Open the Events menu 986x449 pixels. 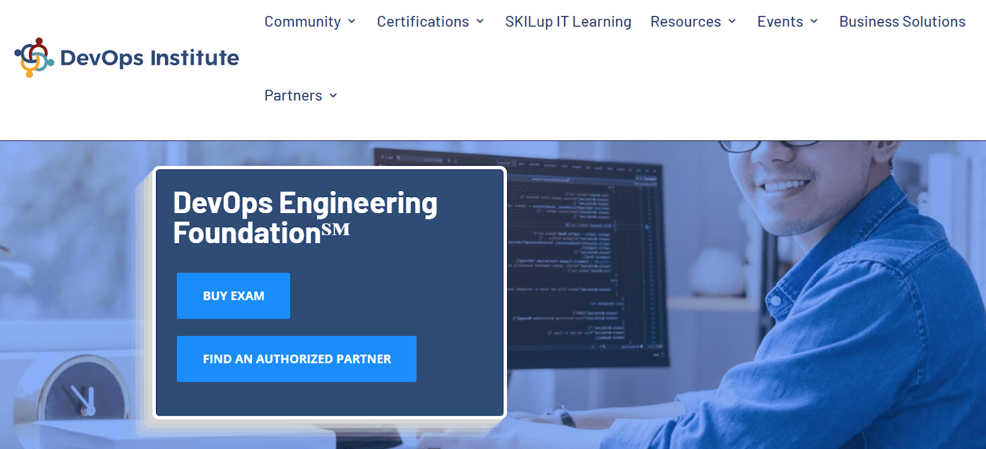pos(780,22)
